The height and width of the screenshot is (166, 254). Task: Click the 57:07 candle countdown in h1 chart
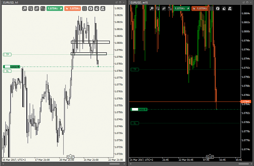(x=70, y=157)
